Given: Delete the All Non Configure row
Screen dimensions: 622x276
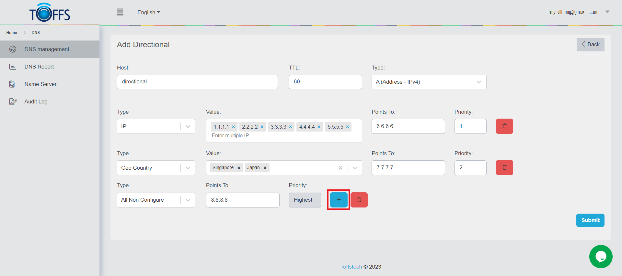Looking at the screenshot, I should [x=359, y=200].
